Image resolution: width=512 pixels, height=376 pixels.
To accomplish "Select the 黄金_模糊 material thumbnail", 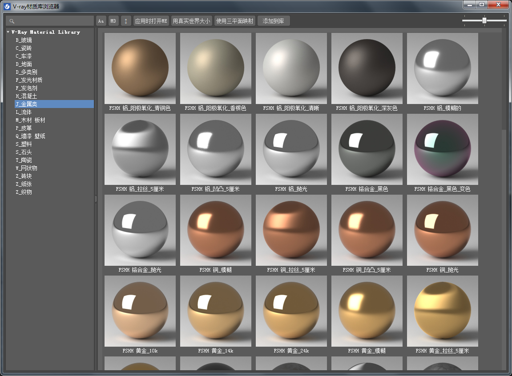I will [367, 311].
